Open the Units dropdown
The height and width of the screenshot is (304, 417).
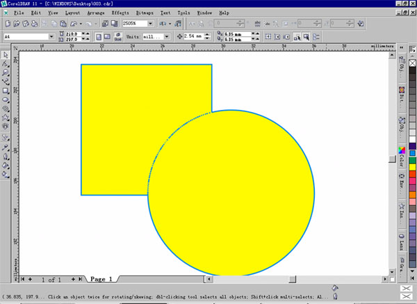pyautogui.click(x=167, y=37)
